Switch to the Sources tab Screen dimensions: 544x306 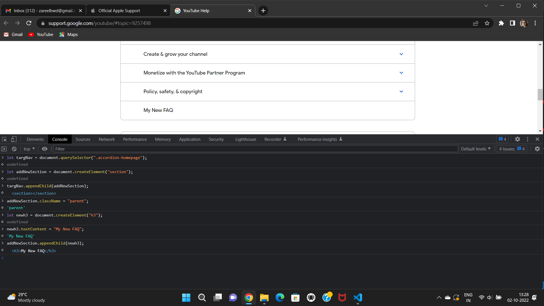coord(83,139)
